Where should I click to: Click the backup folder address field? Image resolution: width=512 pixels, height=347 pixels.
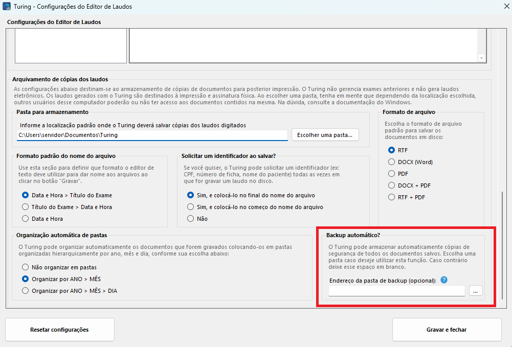click(396, 291)
